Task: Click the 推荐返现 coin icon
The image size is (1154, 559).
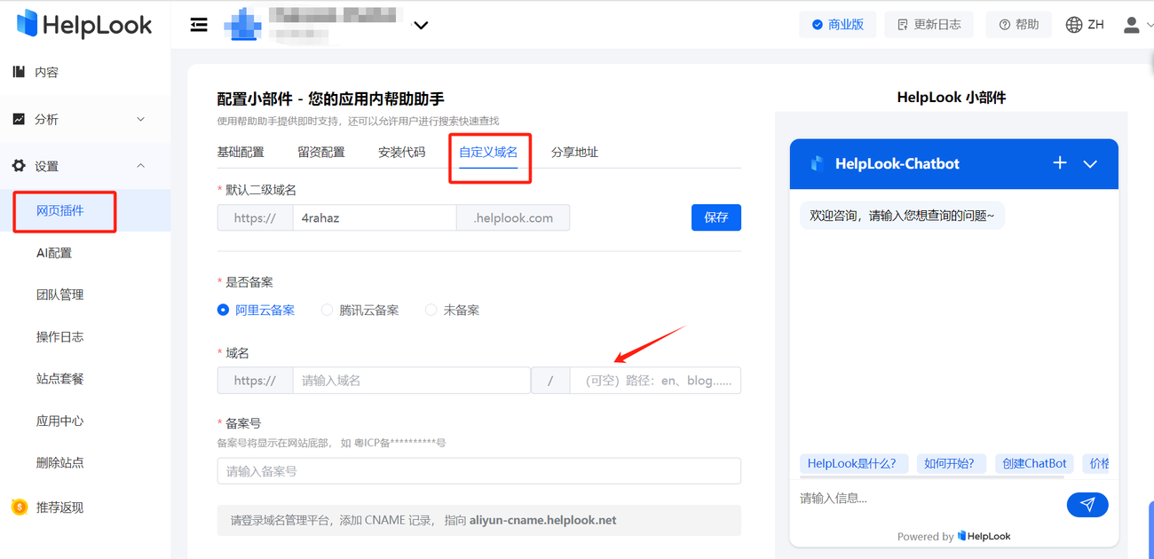Action: click(19, 508)
